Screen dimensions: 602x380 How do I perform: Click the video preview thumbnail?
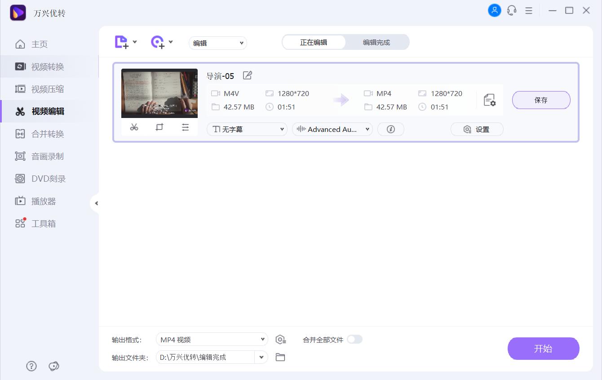pyautogui.click(x=159, y=93)
